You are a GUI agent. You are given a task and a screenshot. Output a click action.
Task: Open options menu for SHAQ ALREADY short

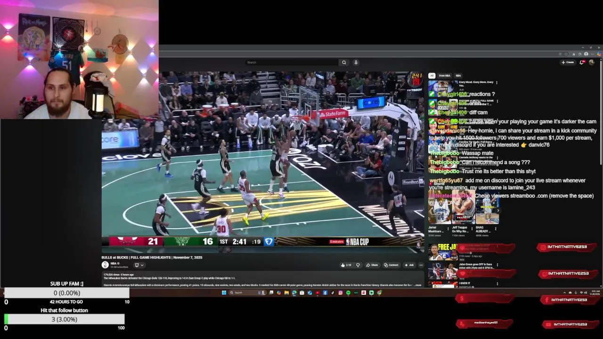[496, 228]
